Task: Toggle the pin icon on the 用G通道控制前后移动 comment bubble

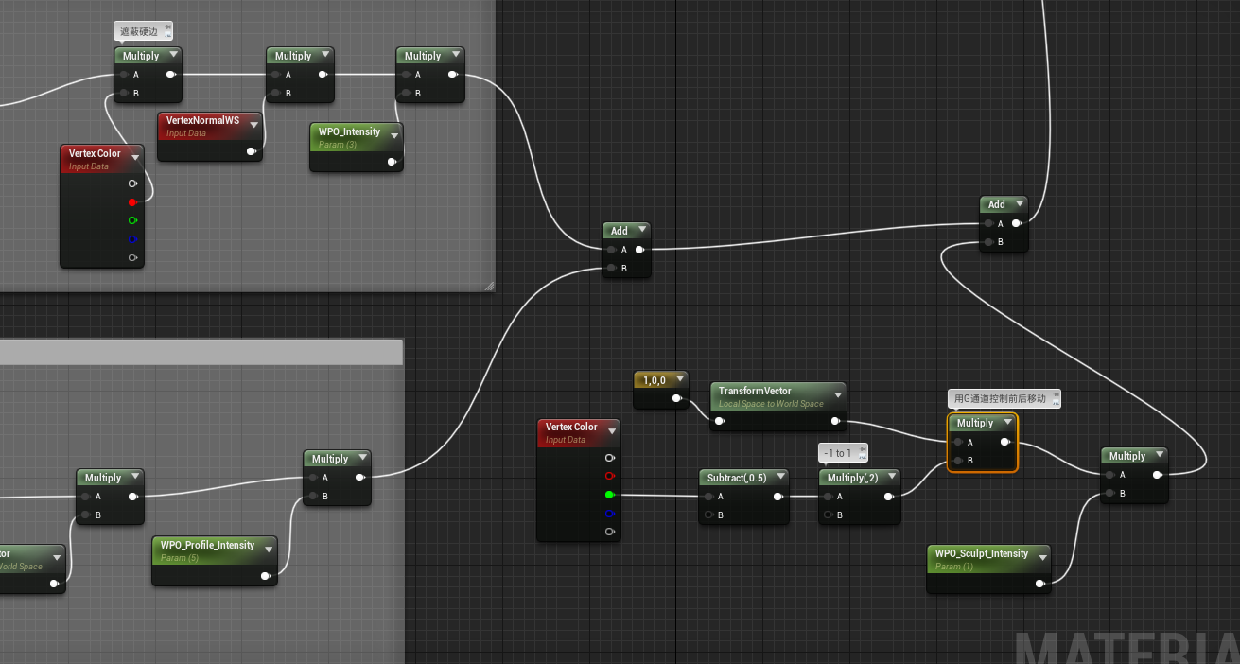Action: [x=1055, y=395]
